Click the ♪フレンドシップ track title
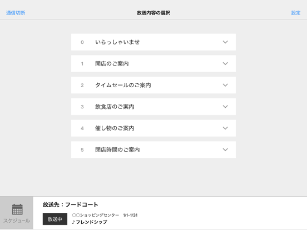This screenshot has width=307, height=230. tap(90, 222)
